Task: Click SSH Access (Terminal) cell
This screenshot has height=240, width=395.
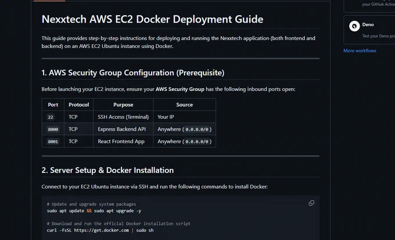Action: (123, 117)
